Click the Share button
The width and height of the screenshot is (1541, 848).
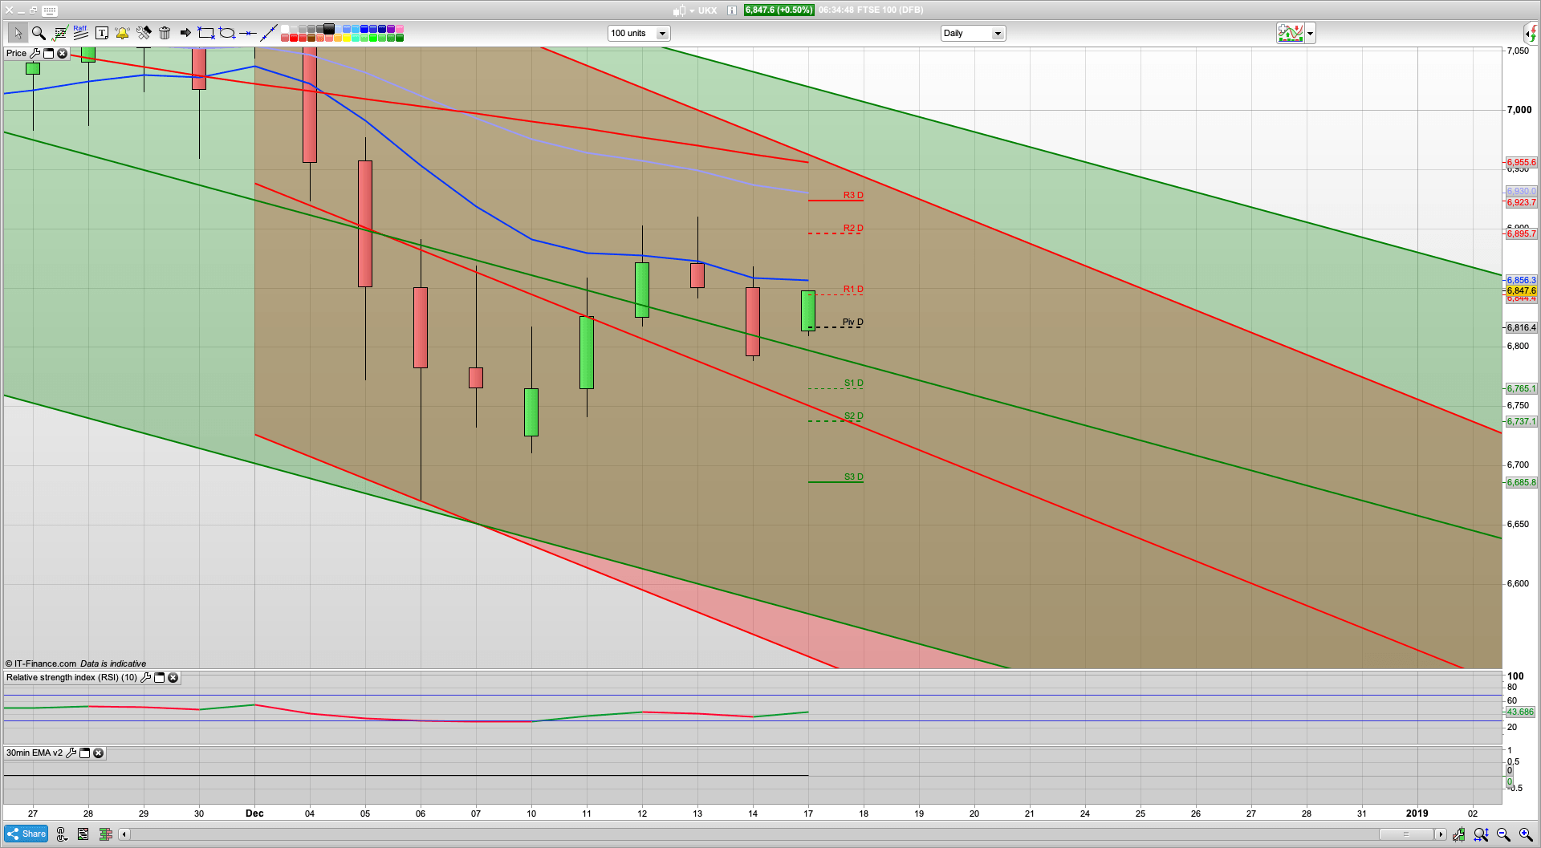pyautogui.click(x=26, y=834)
